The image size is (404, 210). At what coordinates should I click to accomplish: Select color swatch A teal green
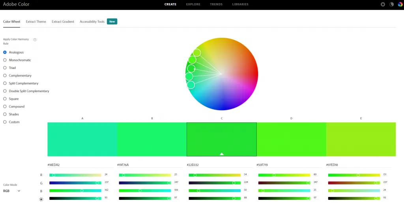pos(82,139)
